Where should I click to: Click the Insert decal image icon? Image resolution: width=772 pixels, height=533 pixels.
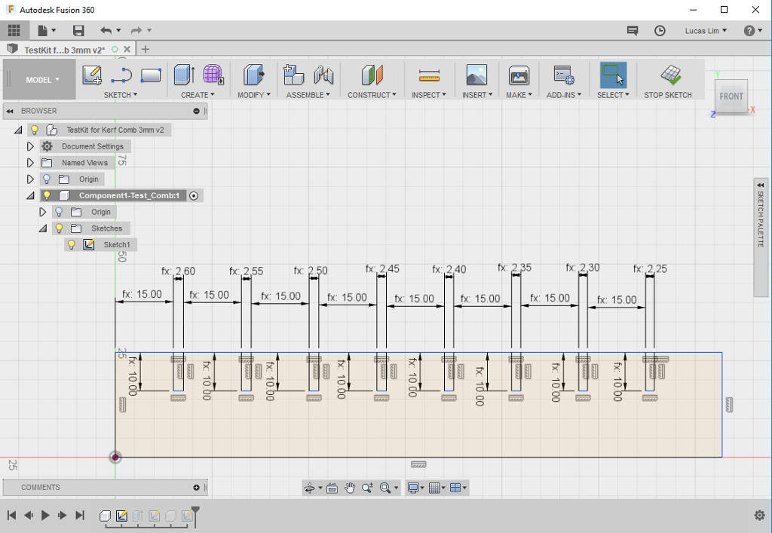point(476,75)
